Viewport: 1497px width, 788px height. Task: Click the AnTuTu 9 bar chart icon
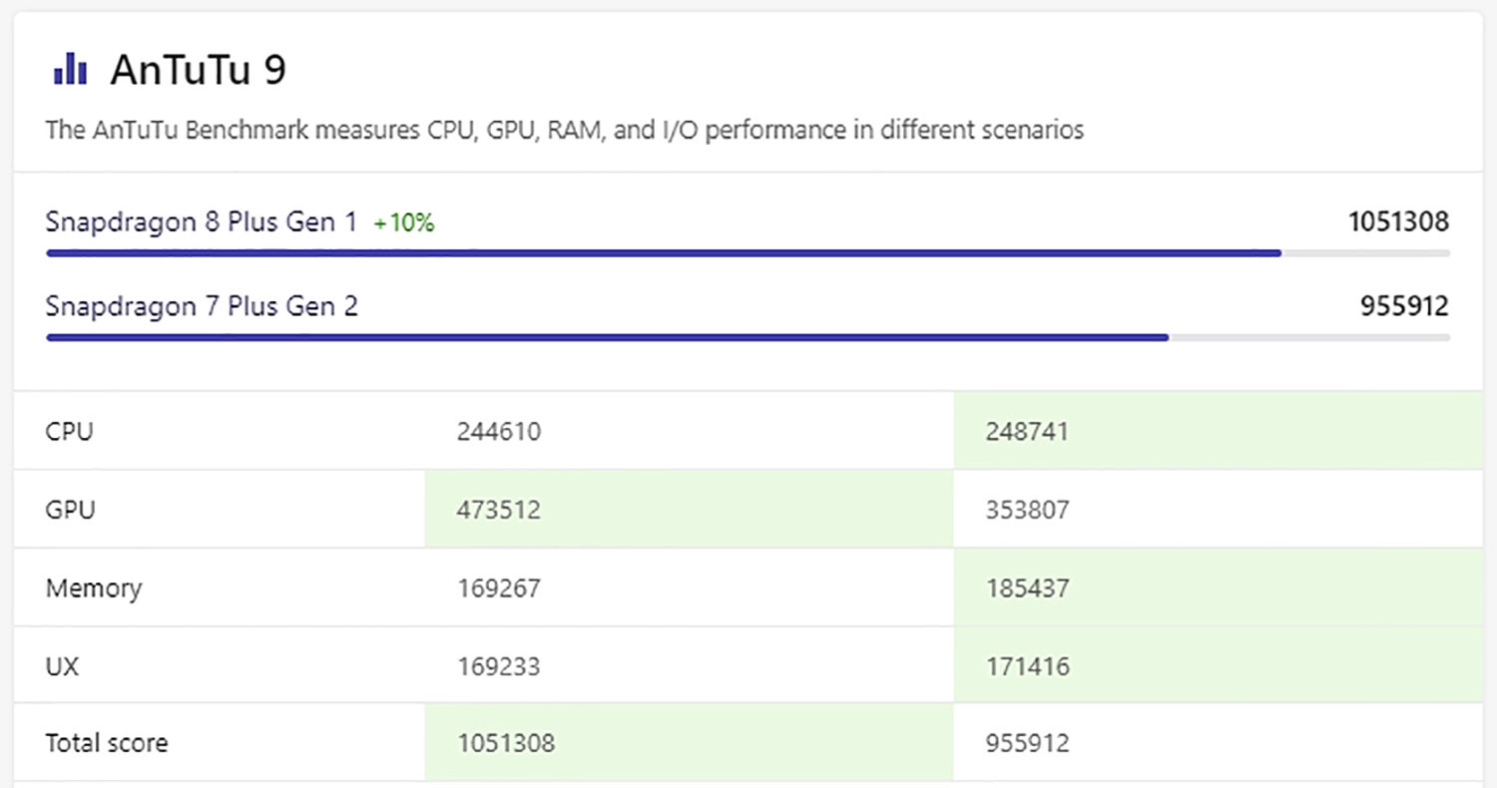69,70
